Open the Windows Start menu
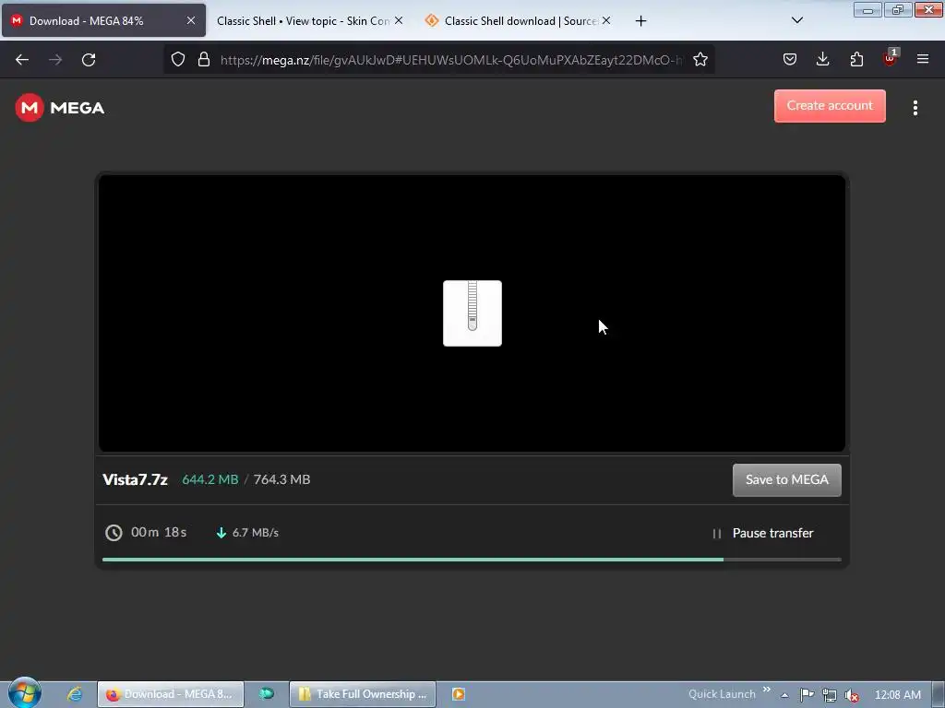Screen dimensions: 945x708 tap(25, 693)
